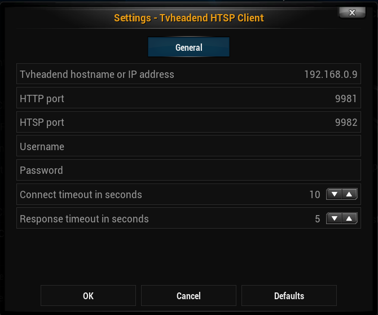378x315 pixels.
Task: Cancel the settings changes
Action: (188, 296)
